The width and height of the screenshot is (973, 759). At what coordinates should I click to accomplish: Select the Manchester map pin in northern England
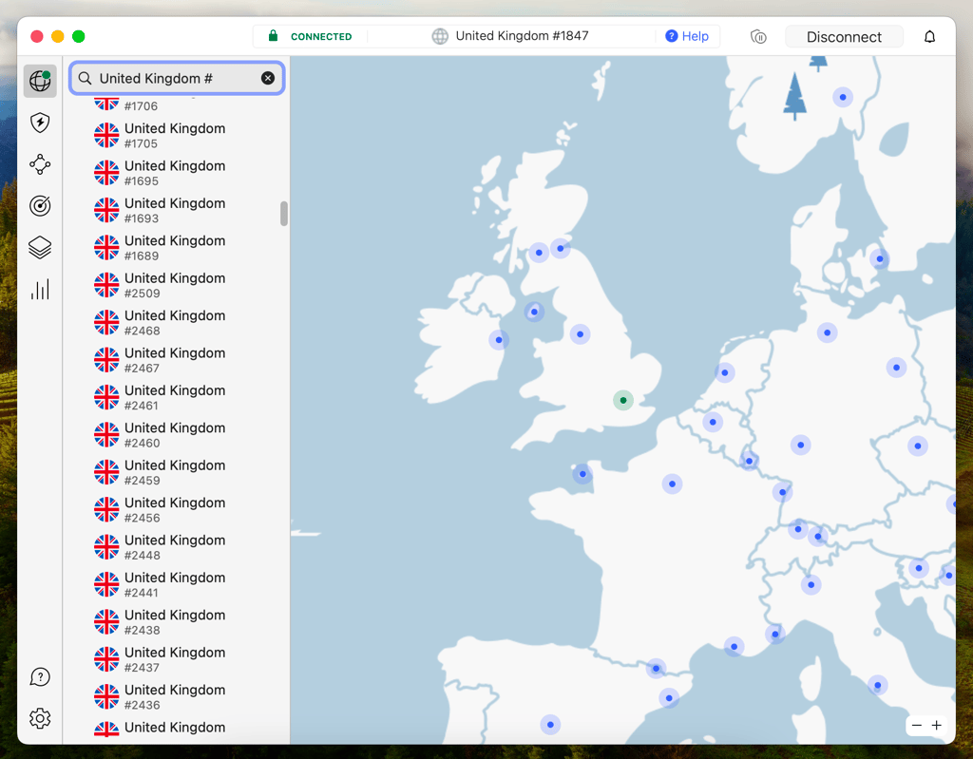pyautogui.click(x=581, y=333)
